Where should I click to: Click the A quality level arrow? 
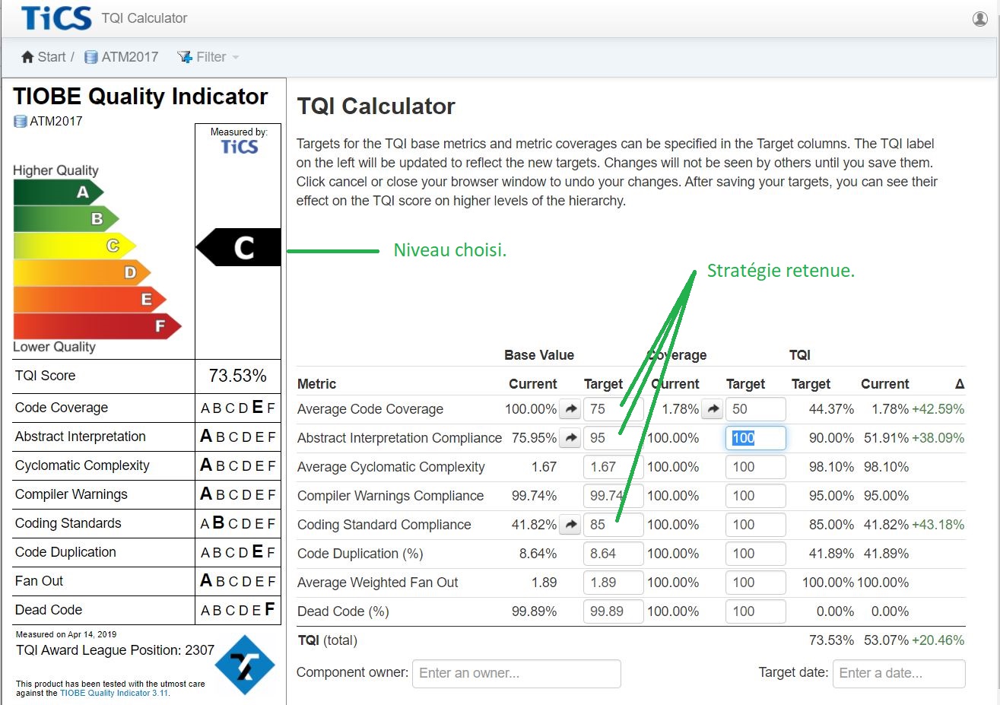(x=59, y=192)
